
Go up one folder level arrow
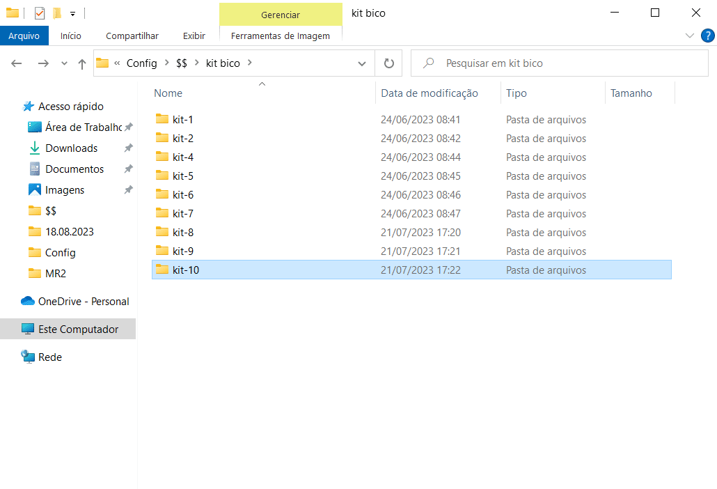tap(82, 63)
